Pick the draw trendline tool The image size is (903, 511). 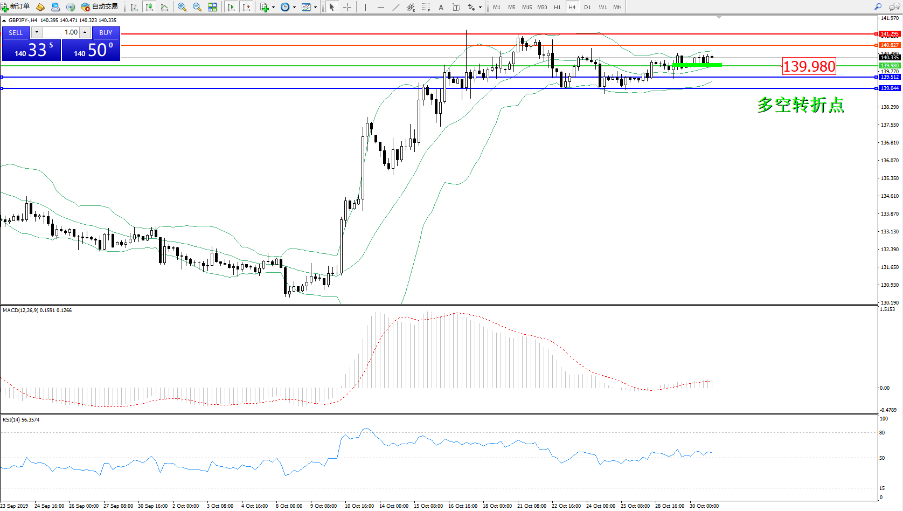tap(396, 7)
